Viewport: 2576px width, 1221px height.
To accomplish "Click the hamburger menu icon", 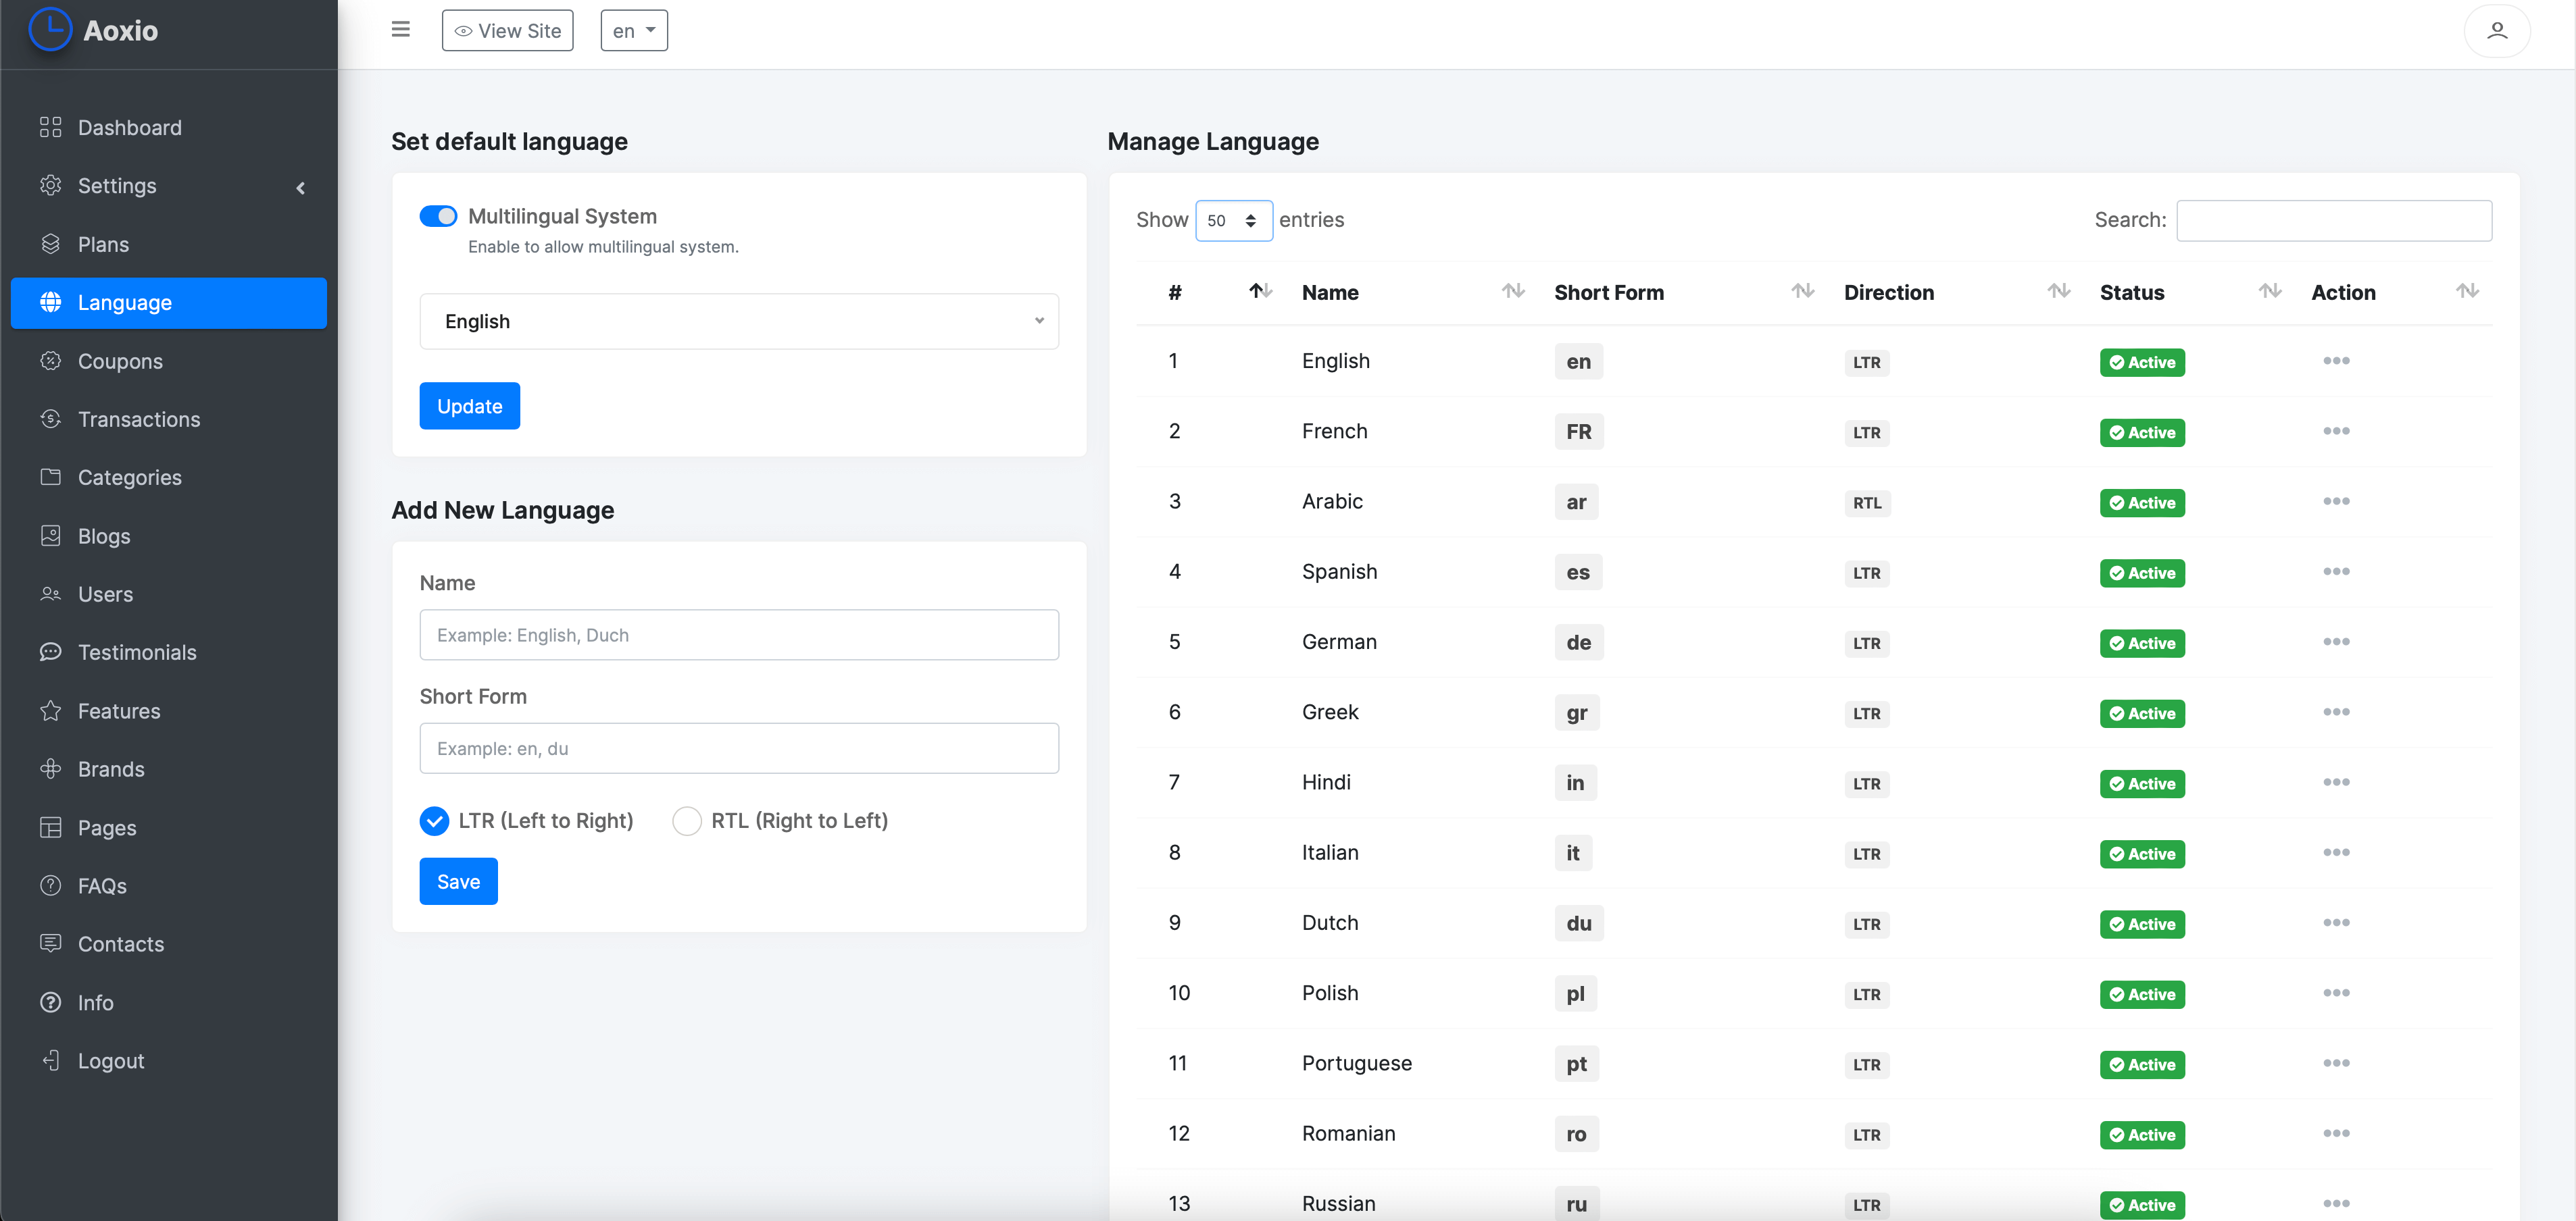I will click(x=400, y=30).
